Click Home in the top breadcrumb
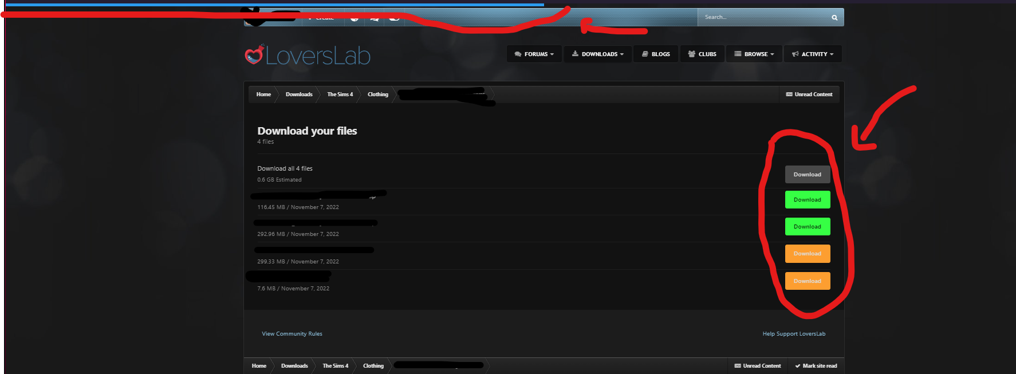 [x=263, y=95]
